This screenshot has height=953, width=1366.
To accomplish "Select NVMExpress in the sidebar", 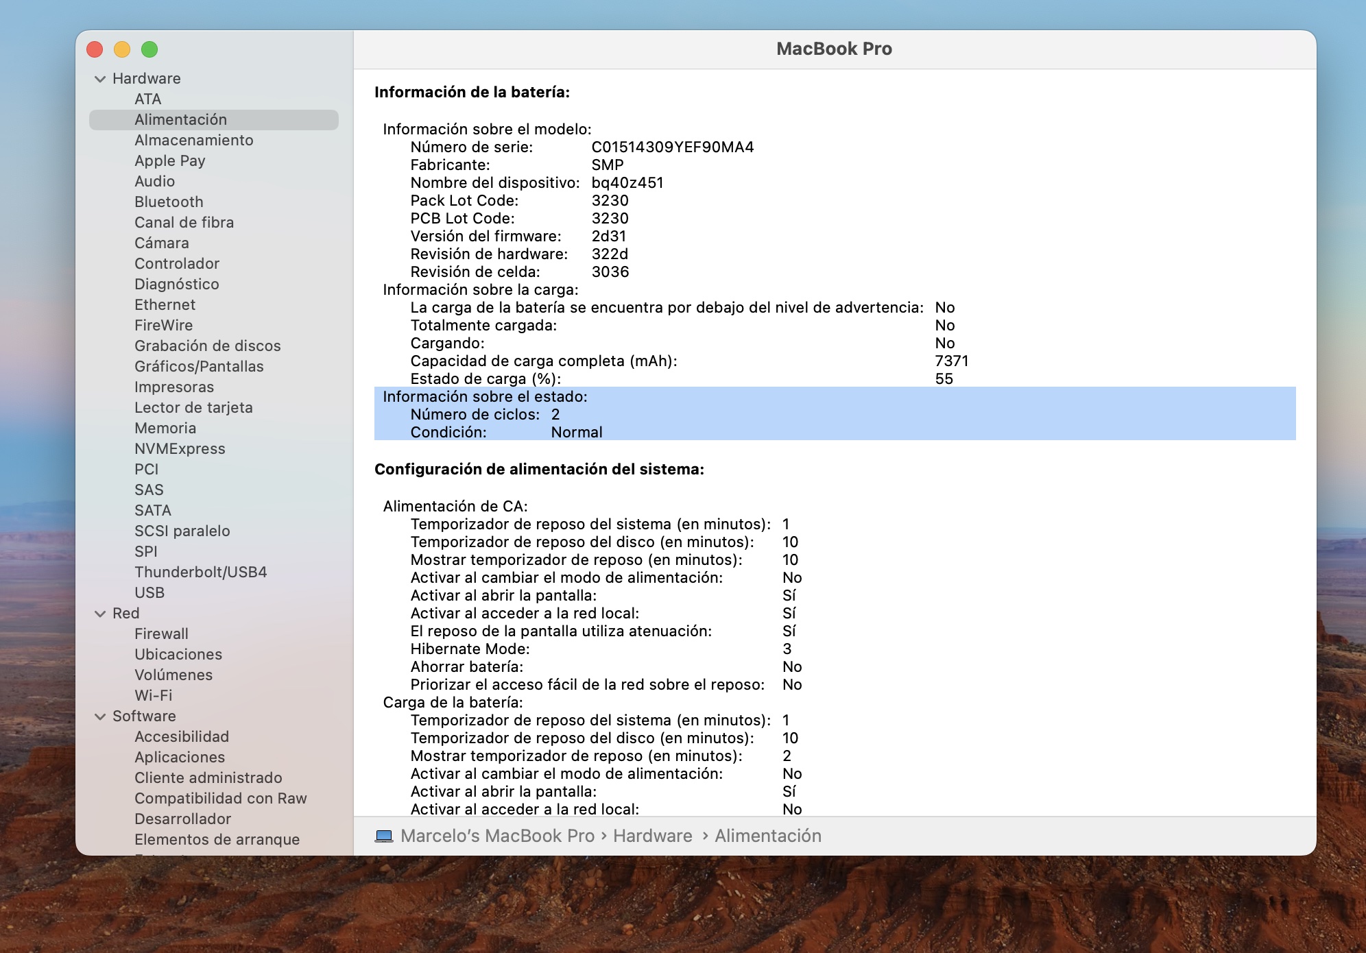I will click(180, 448).
